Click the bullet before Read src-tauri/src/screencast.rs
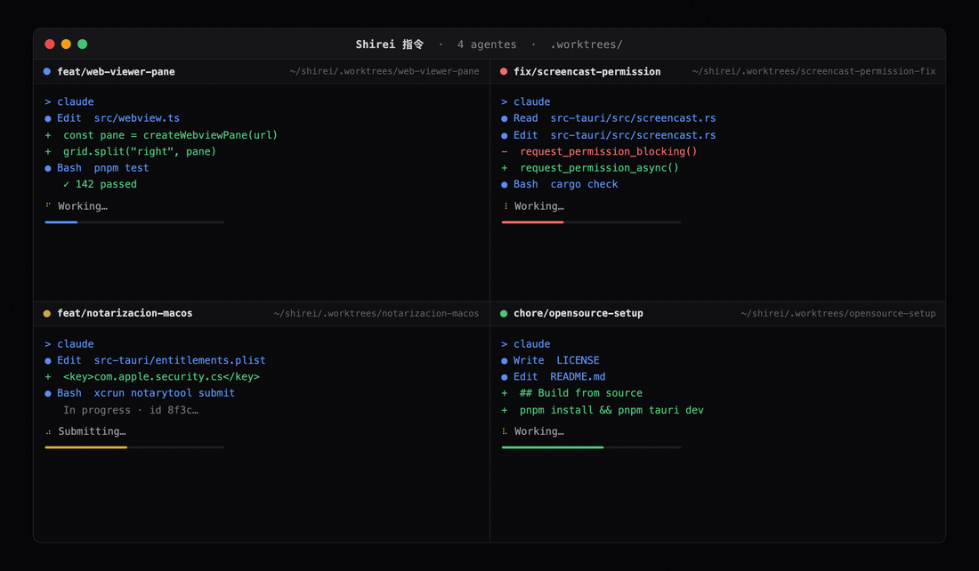 tap(505, 118)
